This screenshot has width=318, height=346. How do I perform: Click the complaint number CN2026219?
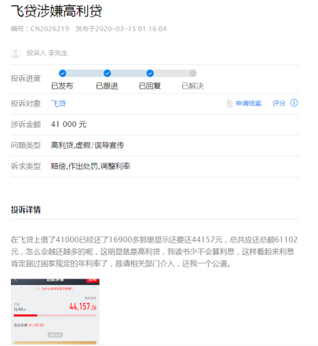click(x=49, y=29)
